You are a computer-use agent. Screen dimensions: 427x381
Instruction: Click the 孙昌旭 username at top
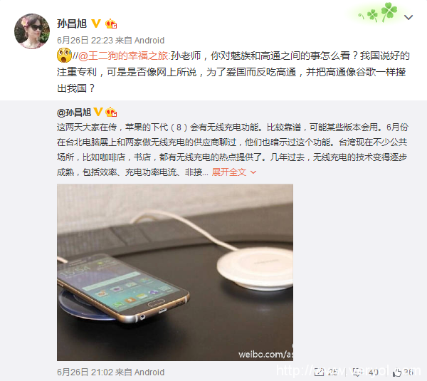pos(72,24)
